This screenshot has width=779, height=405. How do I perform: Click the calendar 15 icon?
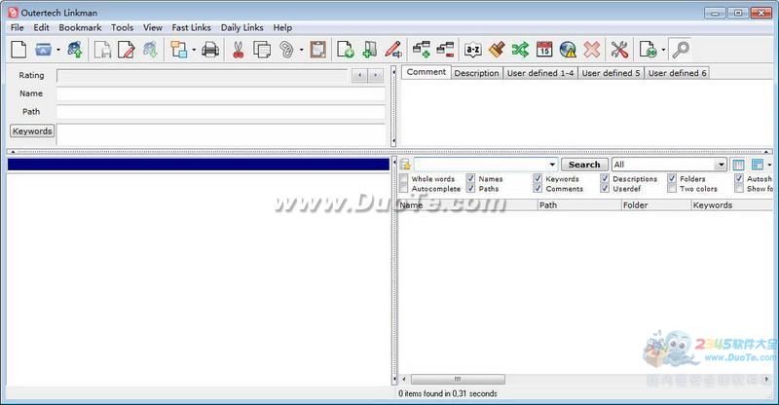coord(544,50)
